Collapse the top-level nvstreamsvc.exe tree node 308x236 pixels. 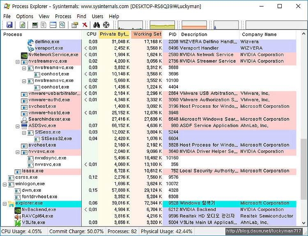point(18,62)
